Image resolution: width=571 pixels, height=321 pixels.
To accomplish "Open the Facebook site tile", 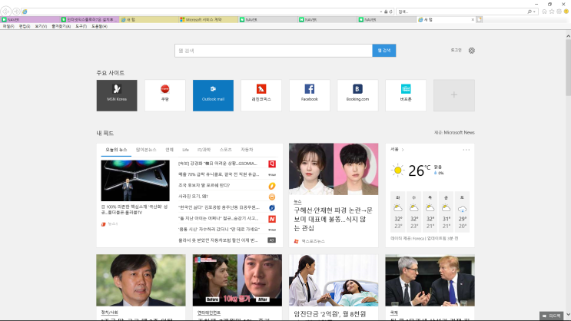I will 309,95.
